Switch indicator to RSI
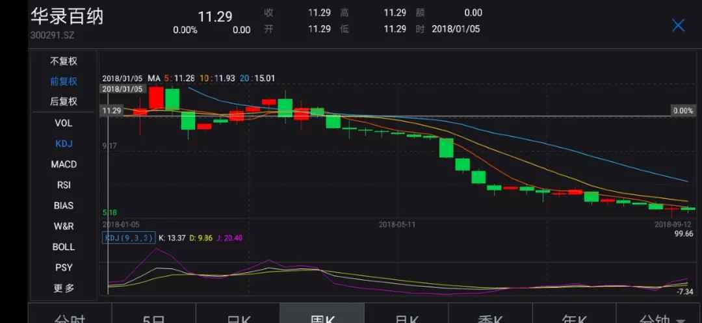 (x=64, y=185)
